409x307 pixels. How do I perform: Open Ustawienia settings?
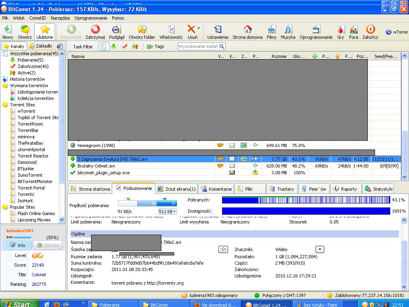point(218,32)
